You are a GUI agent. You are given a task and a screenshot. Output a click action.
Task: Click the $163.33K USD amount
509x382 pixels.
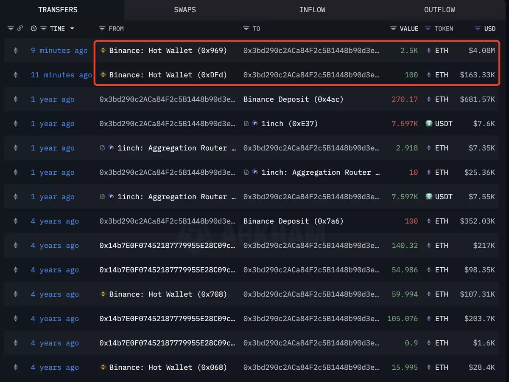coord(478,75)
